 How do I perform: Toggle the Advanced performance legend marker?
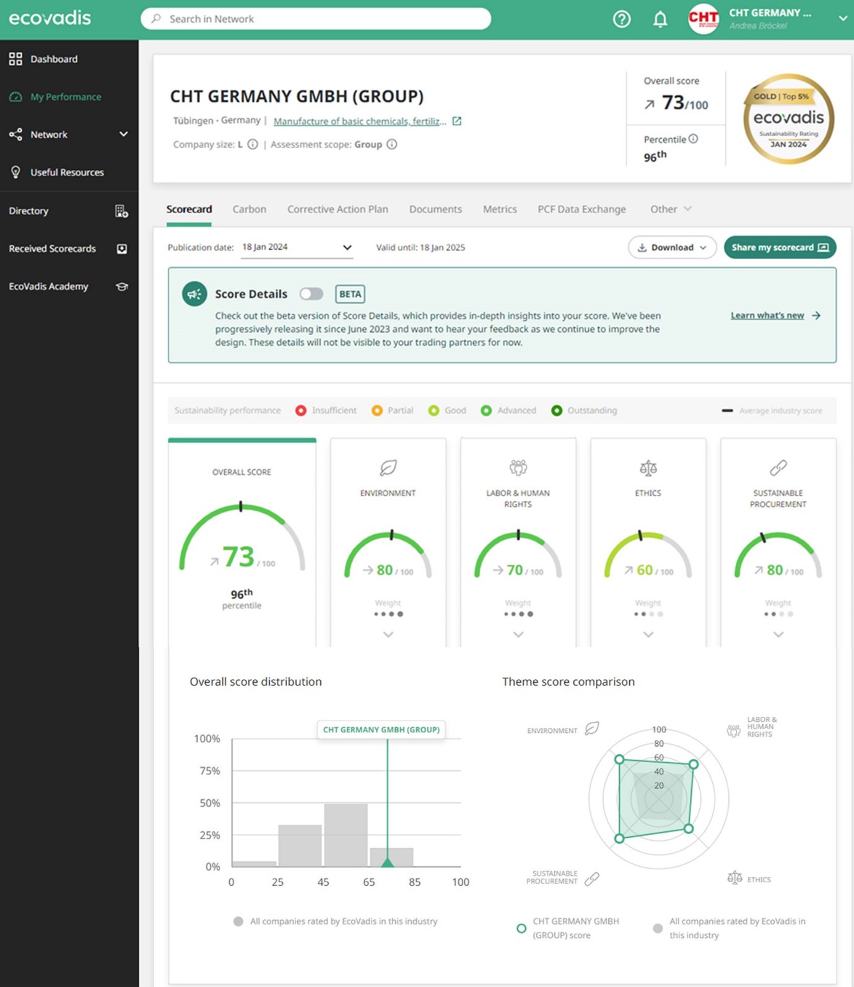(486, 410)
